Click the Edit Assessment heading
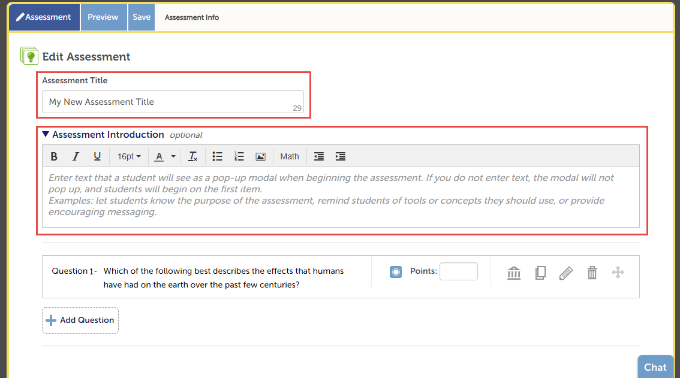The height and width of the screenshot is (378, 680). tap(86, 57)
